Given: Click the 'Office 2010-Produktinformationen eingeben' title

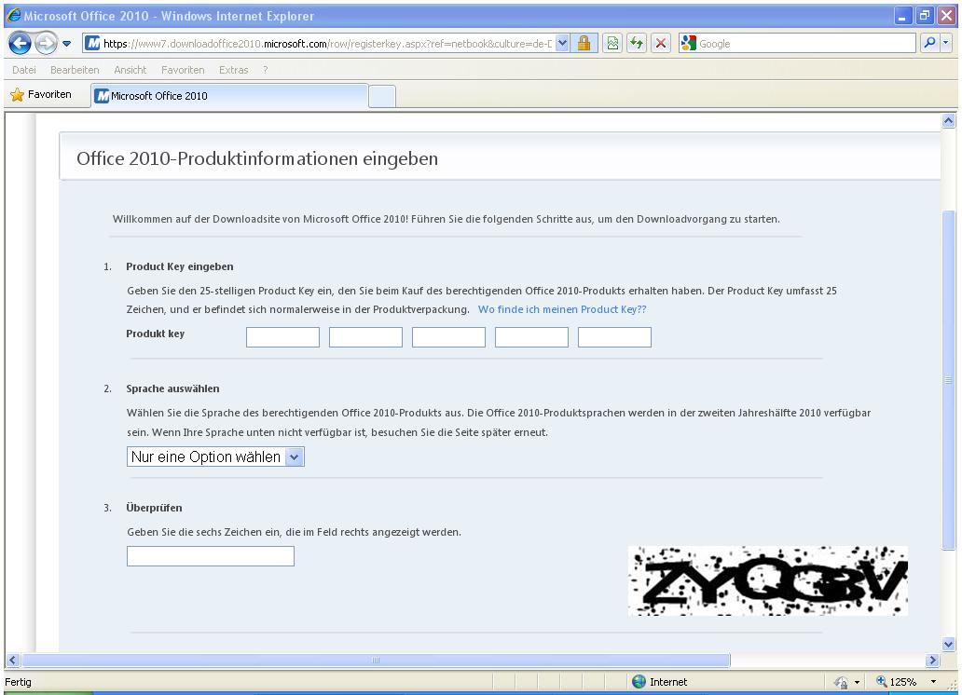Looking at the screenshot, I should (257, 159).
